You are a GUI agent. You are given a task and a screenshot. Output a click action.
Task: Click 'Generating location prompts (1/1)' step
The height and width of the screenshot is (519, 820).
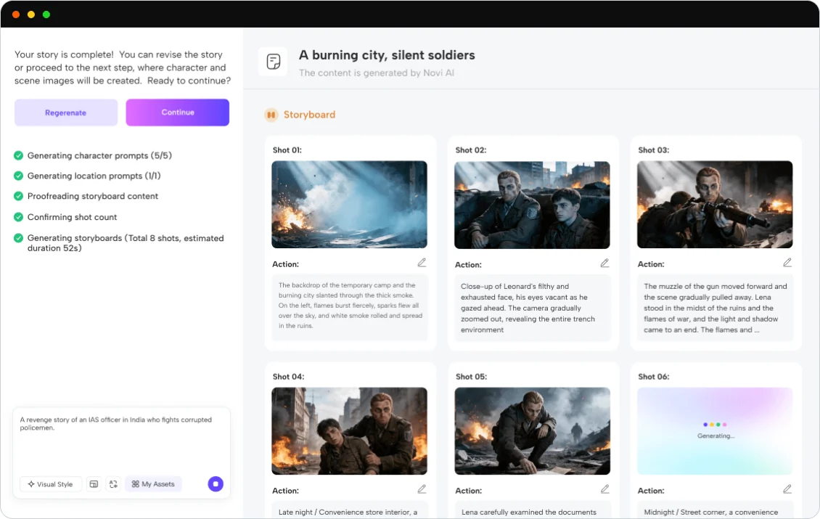(x=94, y=176)
